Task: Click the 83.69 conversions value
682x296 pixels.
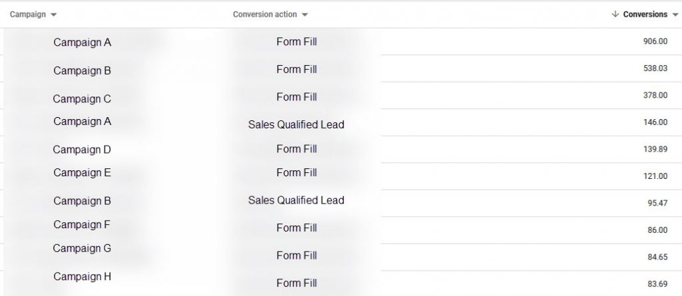Action: (x=657, y=284)
